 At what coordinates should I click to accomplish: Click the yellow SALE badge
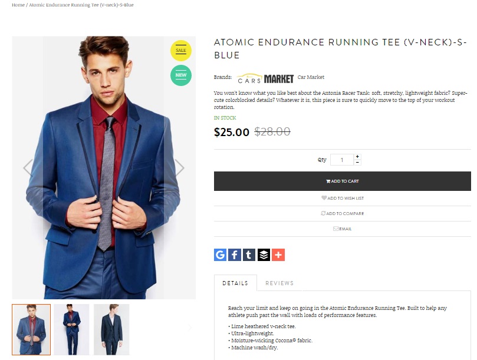coord(180,51)
